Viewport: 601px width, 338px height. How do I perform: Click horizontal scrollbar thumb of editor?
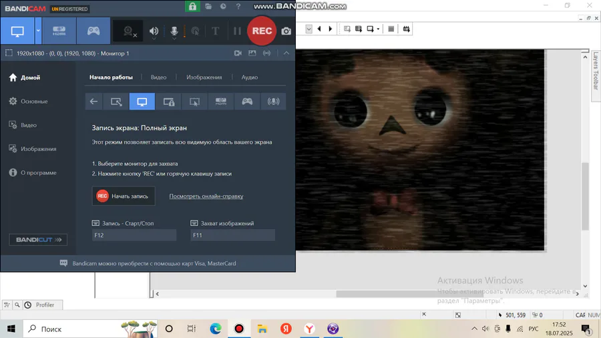(x=409, y=293)
